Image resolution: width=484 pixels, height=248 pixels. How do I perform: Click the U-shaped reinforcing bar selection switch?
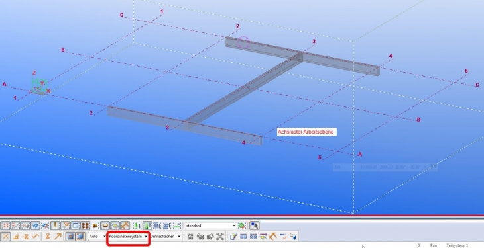105,226
